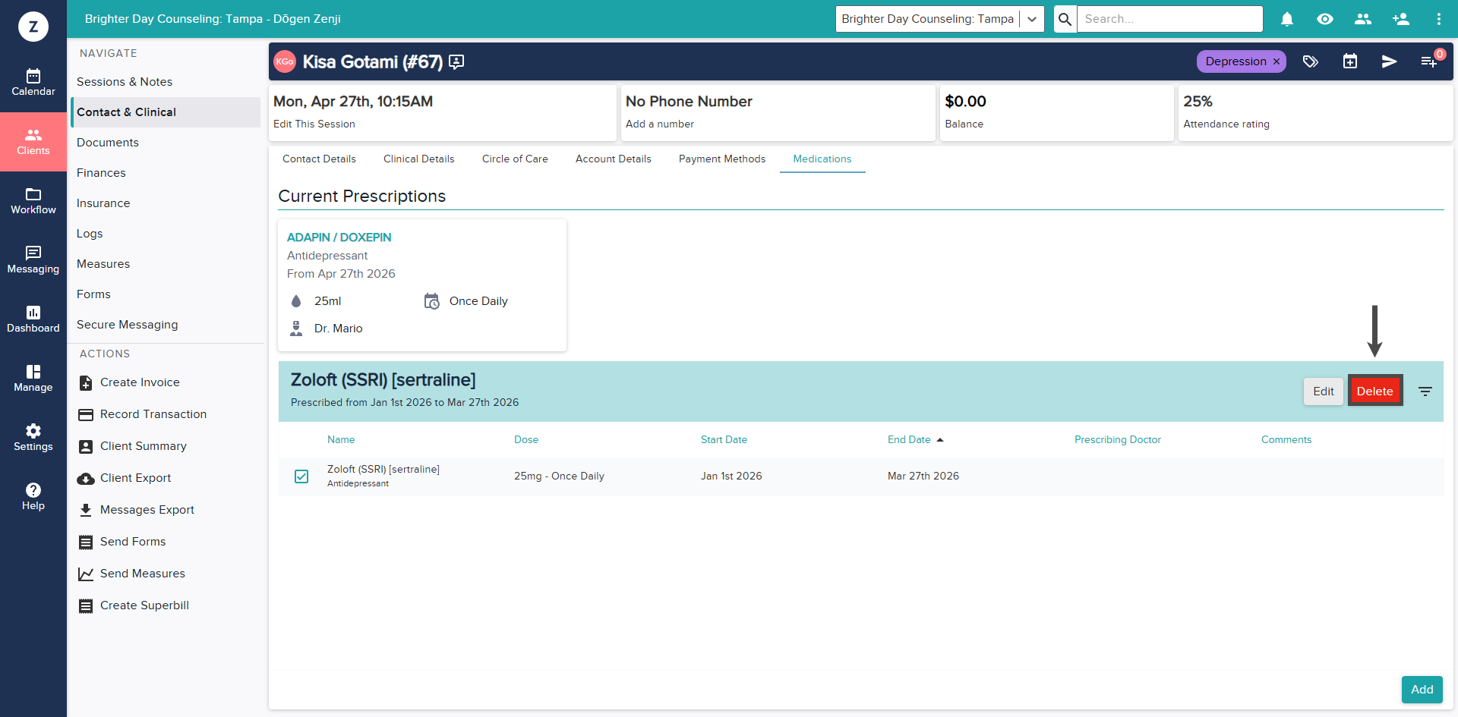Open the Messaging sidebar section
The height and width of the screenshot is (717, 1458).
pos(33,260)
